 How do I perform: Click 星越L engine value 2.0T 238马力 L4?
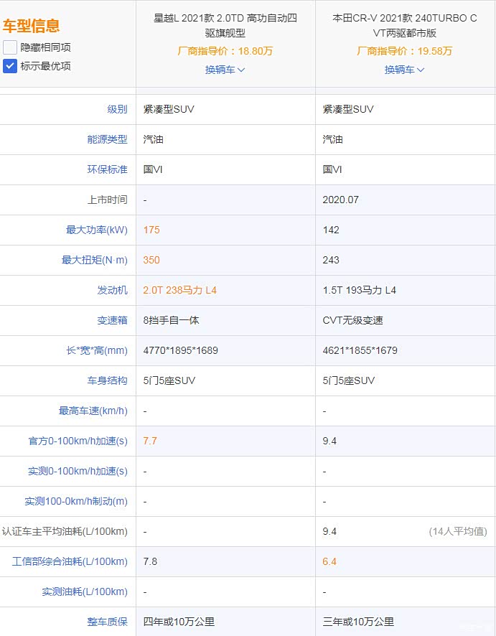coord(179,290)
